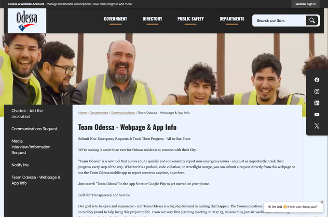Open the Facebook social icon

click(x=317, y=80)
